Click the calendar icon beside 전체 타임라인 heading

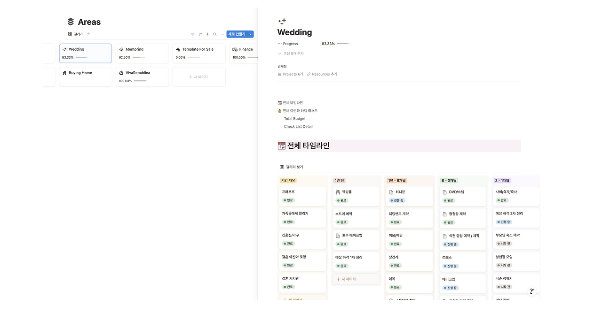coord(281,145)
